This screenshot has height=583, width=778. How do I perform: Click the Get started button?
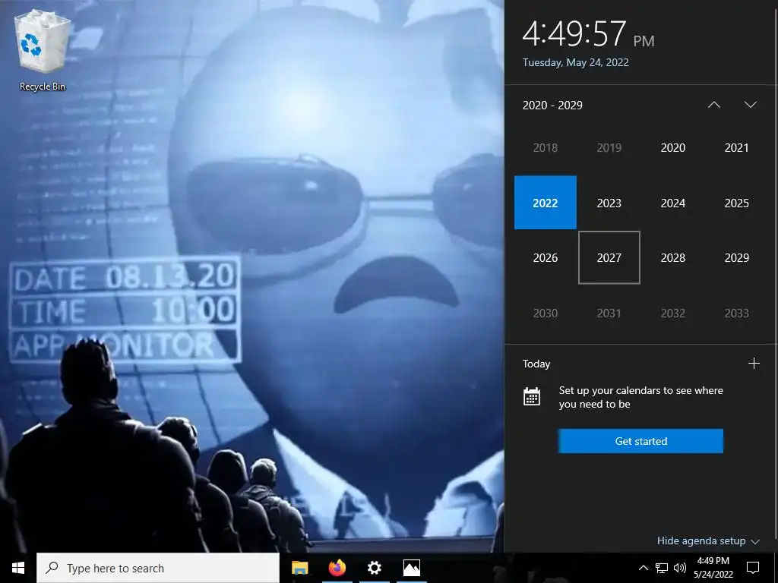click(640, 441)
